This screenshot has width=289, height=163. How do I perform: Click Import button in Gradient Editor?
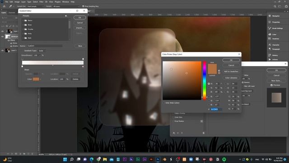pyautogui.click(x=79, y=28)
